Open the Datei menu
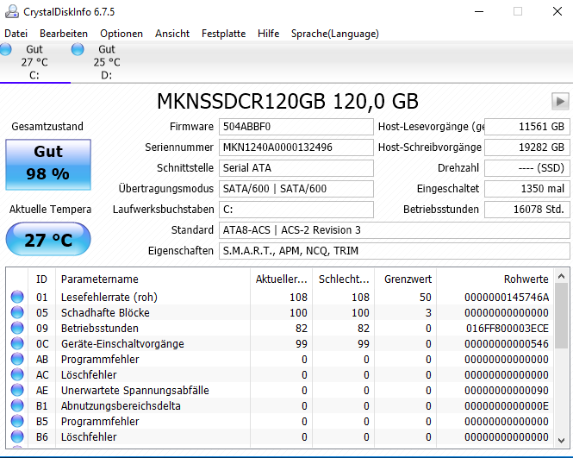 pyautogui.click(x=16, y=34)
